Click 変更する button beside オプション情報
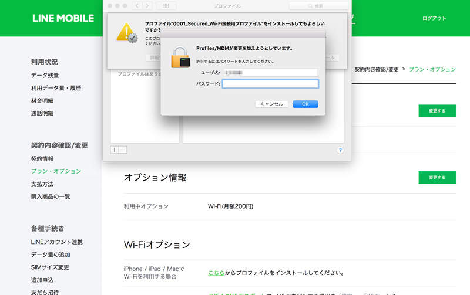Viewport: 470px width, 295px height. point(437,178)
